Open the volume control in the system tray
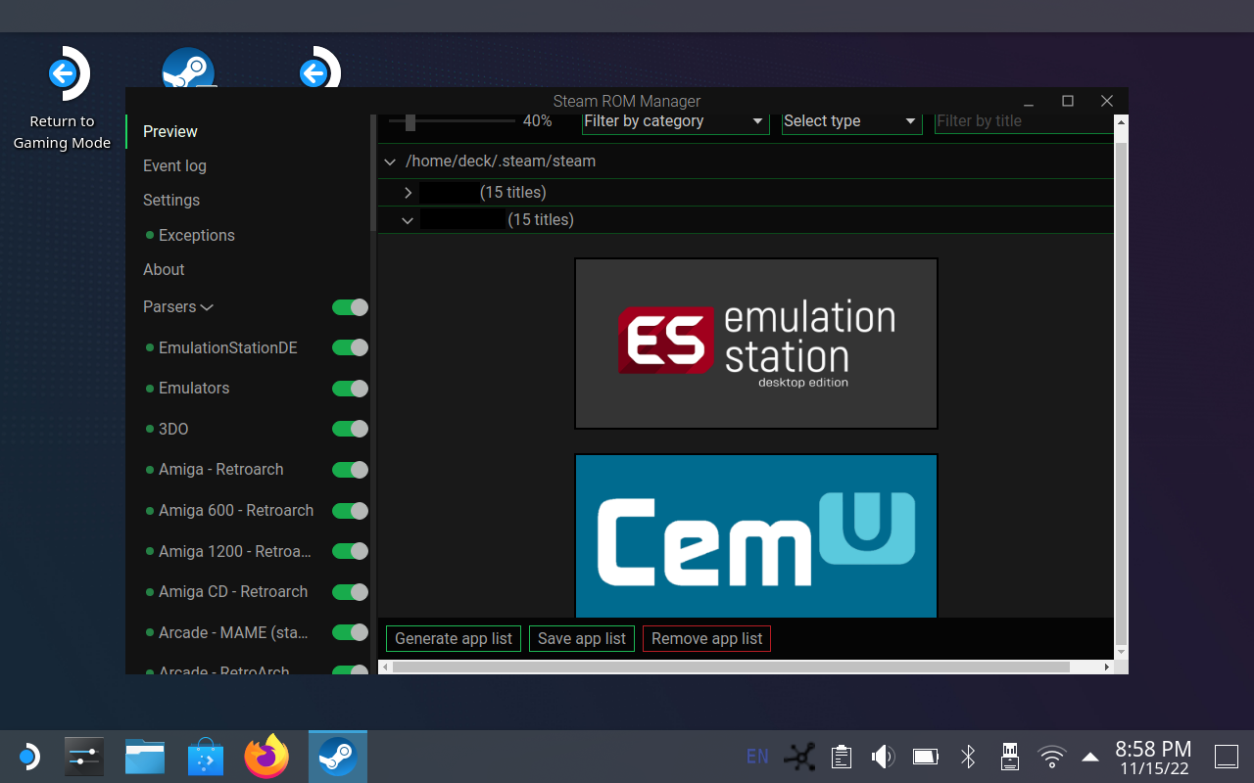 coord(883,756)
